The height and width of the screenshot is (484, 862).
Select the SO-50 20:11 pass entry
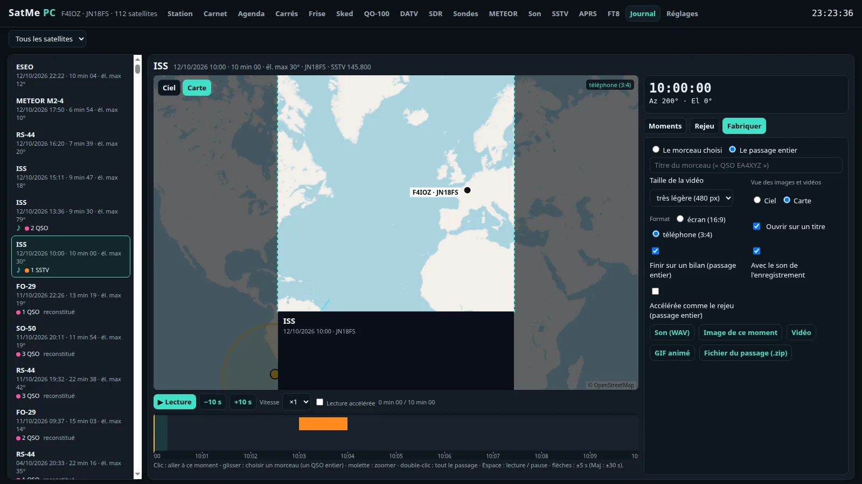[71, 341]
